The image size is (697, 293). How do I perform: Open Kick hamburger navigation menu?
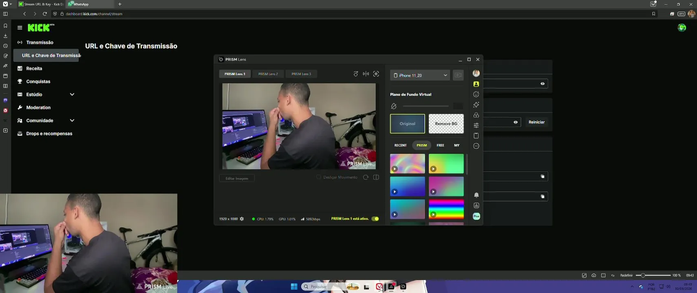(x=20, y=28)
